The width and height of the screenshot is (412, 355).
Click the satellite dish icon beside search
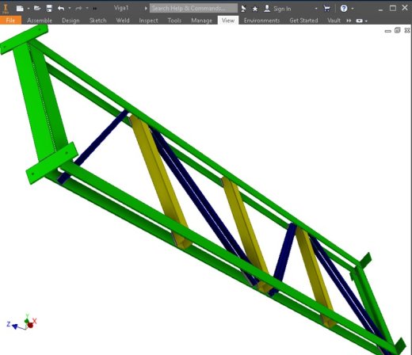243,9
